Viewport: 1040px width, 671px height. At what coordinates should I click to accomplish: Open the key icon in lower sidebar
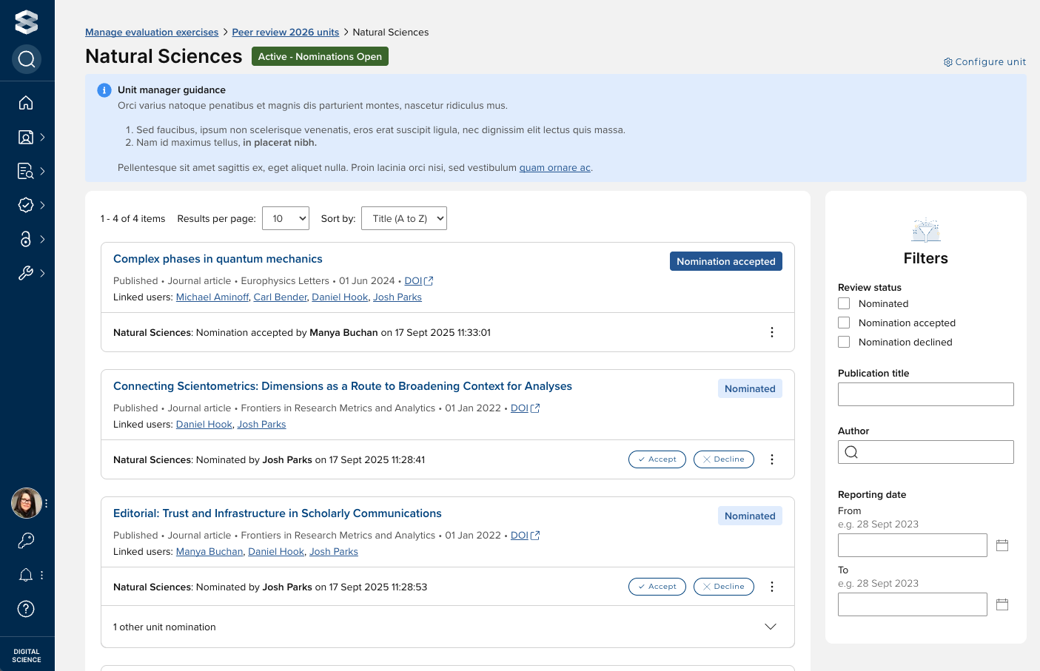pos(26,541)
